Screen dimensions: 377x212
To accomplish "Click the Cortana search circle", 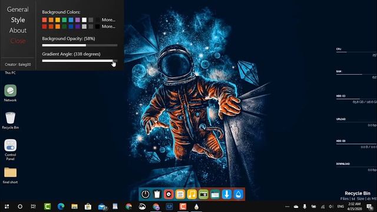I will 20,207.
